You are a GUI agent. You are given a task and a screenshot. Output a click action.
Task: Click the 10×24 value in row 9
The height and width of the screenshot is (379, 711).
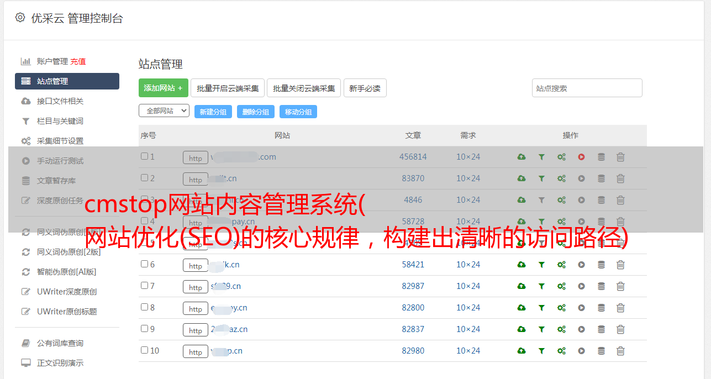[468, 329]
